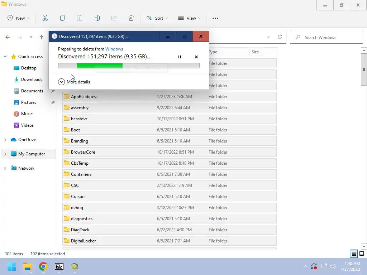Select the DiagTrack folder
Screen dimensions: 367x275
point(170,230)
